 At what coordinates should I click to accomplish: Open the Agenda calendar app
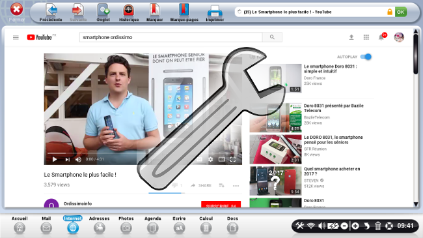click(153, 225)
